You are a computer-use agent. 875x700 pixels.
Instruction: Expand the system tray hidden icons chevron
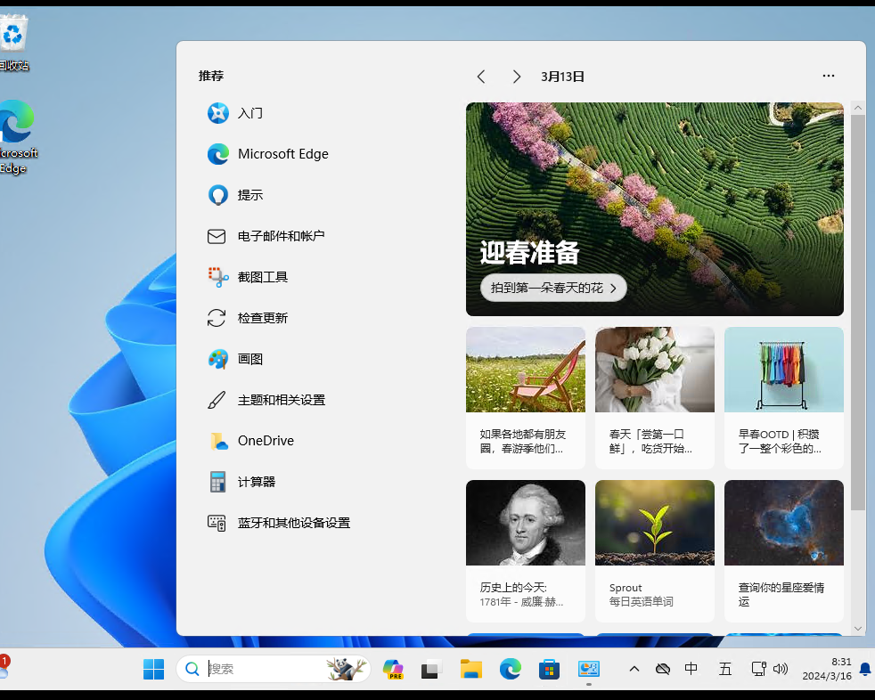(634, 669)
